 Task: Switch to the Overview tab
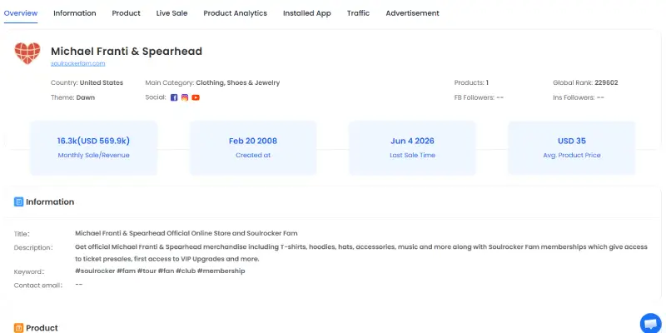[21, 13]
